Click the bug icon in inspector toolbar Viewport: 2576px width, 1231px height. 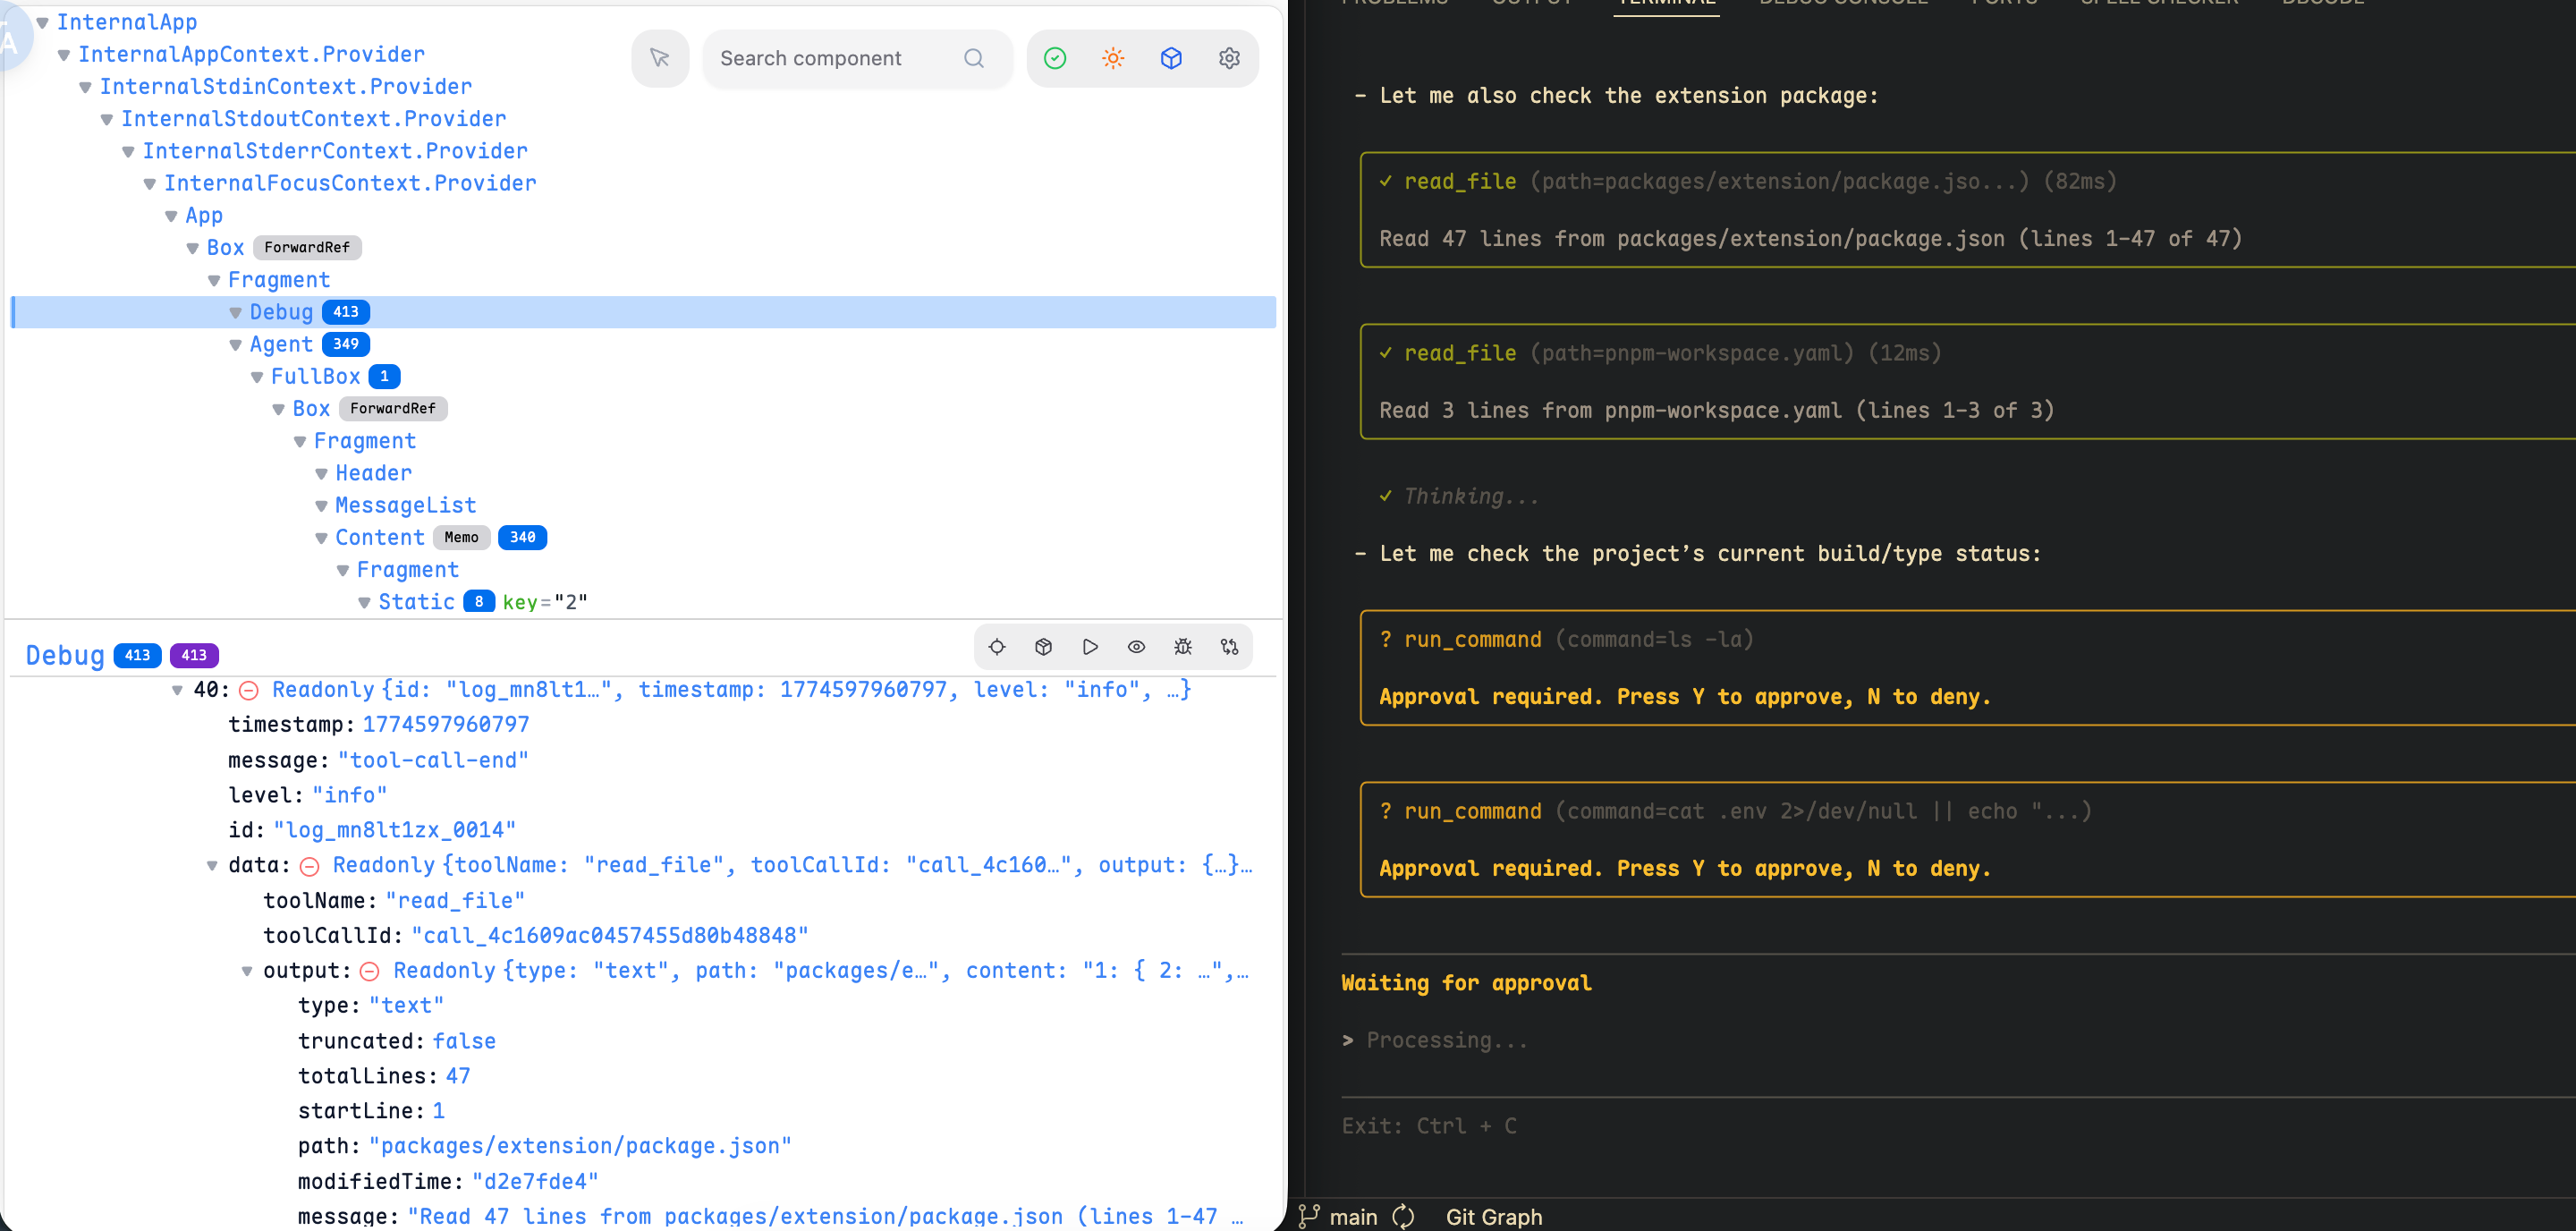(x=1183, y=647)
